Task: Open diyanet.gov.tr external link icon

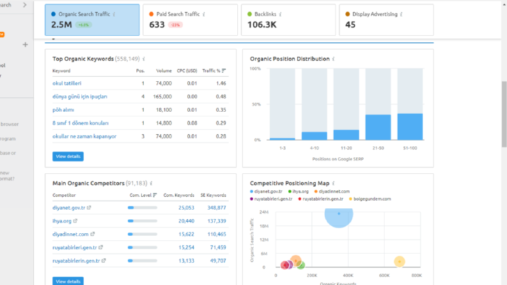Action: tap(89, 208)
